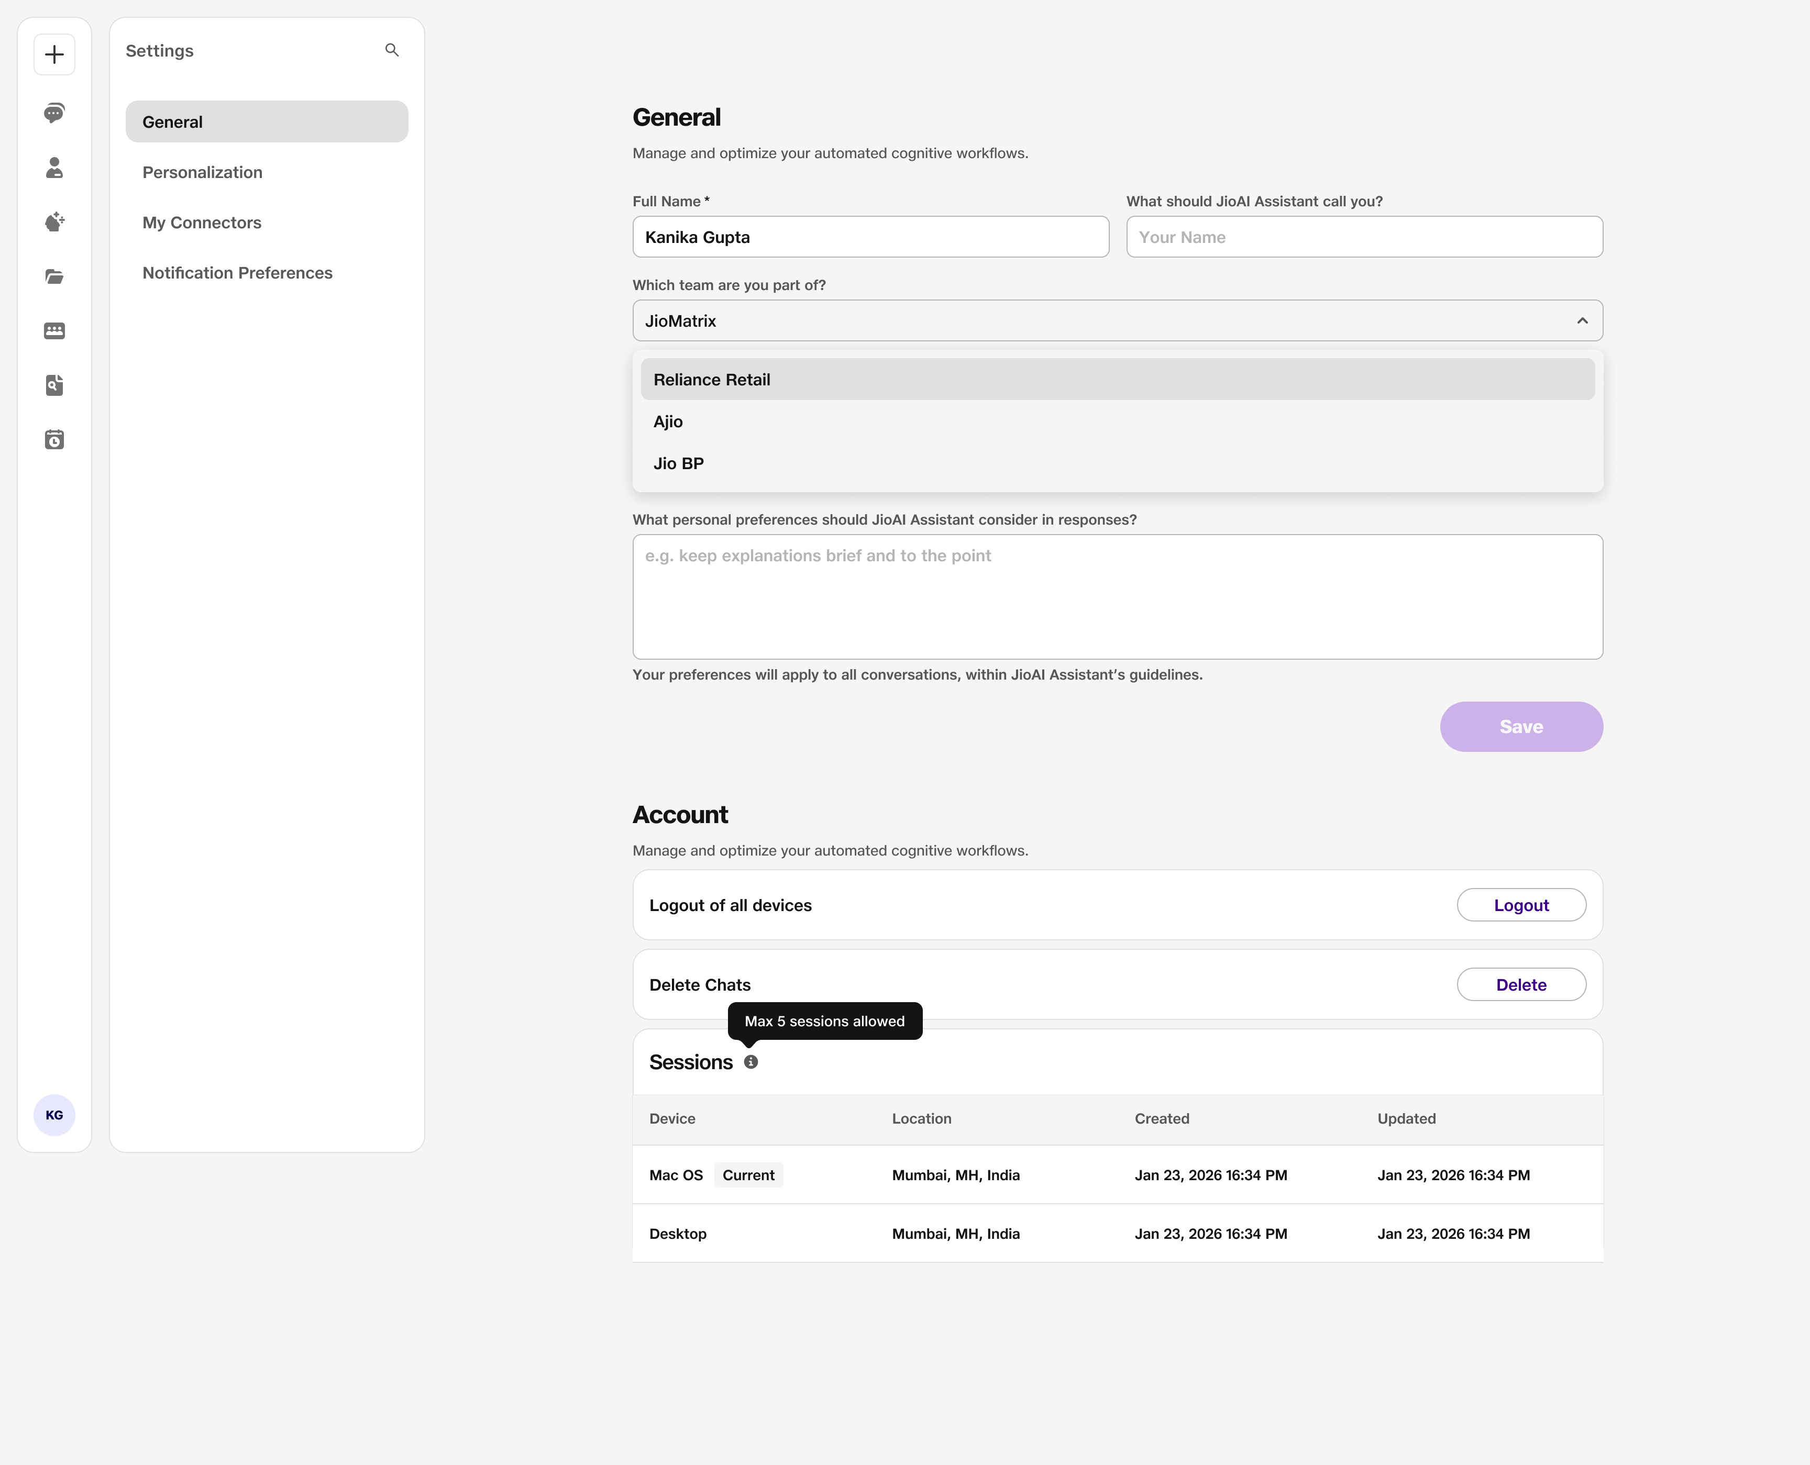Click the Location column header
The width and height of the screenshot is (1810, 1465).
[922, 1119]
